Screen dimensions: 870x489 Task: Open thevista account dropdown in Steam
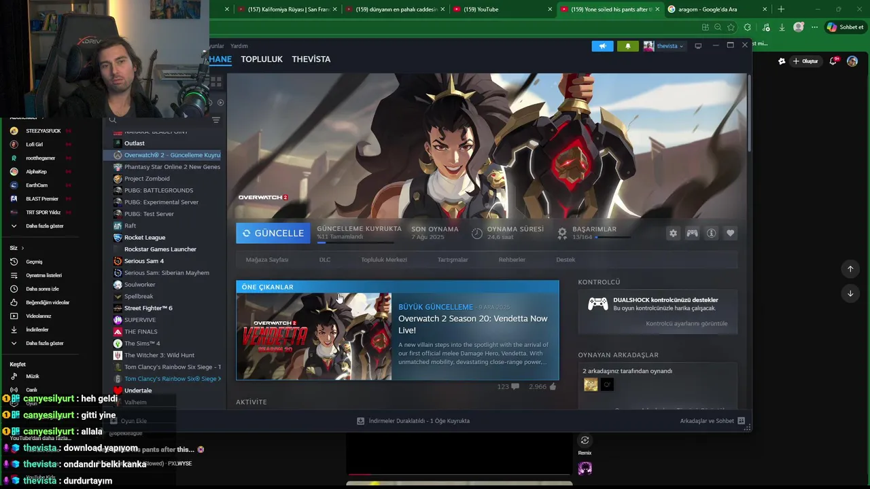(663, 46)
